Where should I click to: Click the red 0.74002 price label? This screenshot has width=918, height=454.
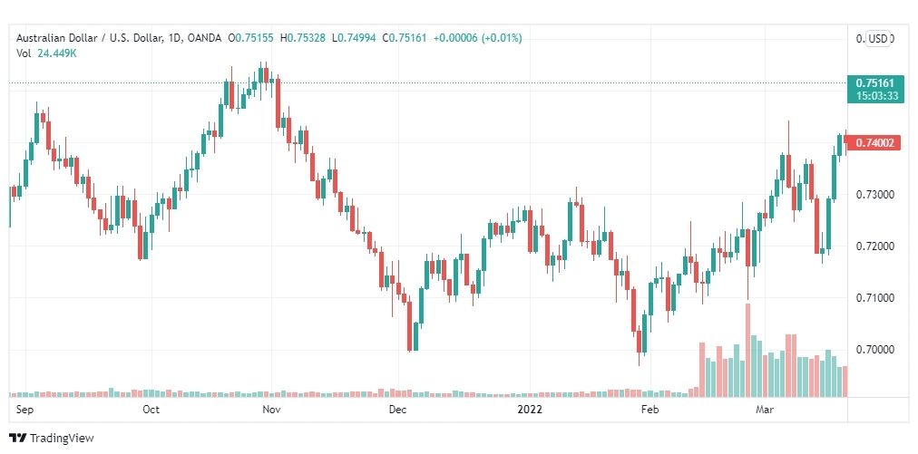point(875,142)
